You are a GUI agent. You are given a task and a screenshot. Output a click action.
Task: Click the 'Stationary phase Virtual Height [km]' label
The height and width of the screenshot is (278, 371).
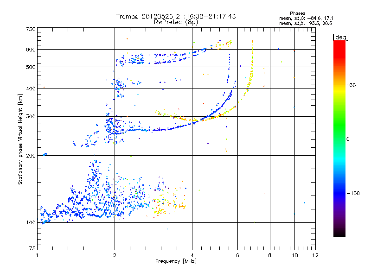(20, 139)
